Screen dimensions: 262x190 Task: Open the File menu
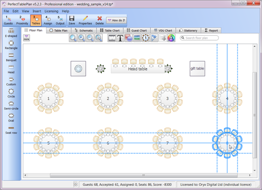pyautogui.click(x=6, y=11)
